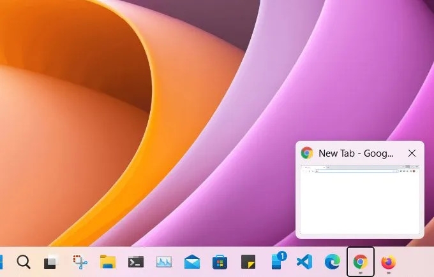Close the New Tab Chrome preview window
This screenshot has width=434, height=277.
412,153
